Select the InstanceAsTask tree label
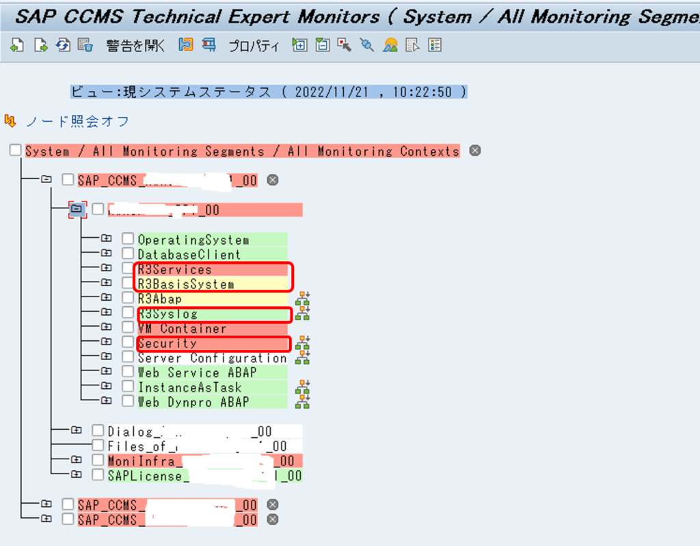The width and height of the screenshot is (700, 546). 213,387
